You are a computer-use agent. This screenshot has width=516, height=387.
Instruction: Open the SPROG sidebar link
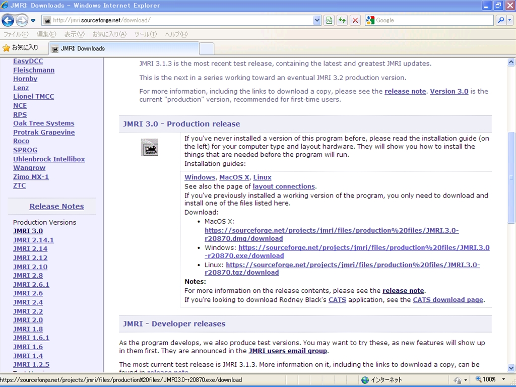25,150
